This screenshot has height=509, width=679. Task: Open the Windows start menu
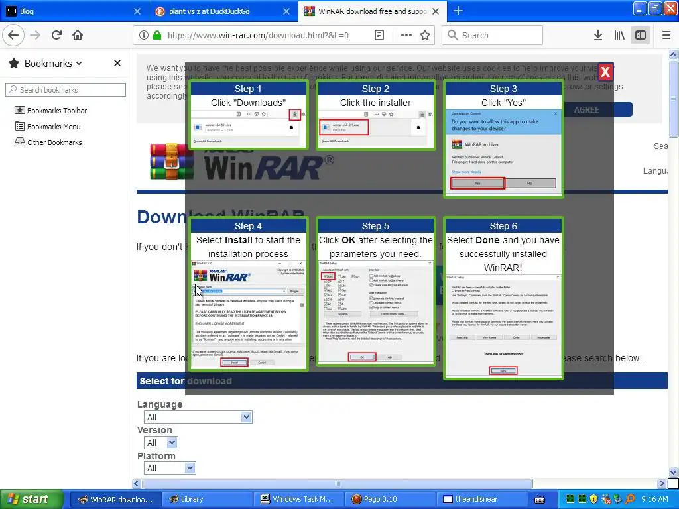coord(32,499)
